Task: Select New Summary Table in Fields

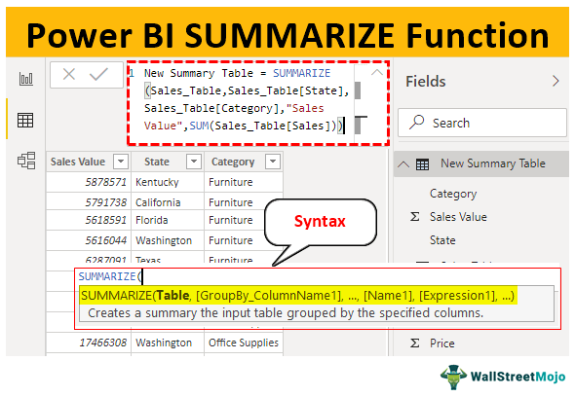Action: click(x=493, y=163)
